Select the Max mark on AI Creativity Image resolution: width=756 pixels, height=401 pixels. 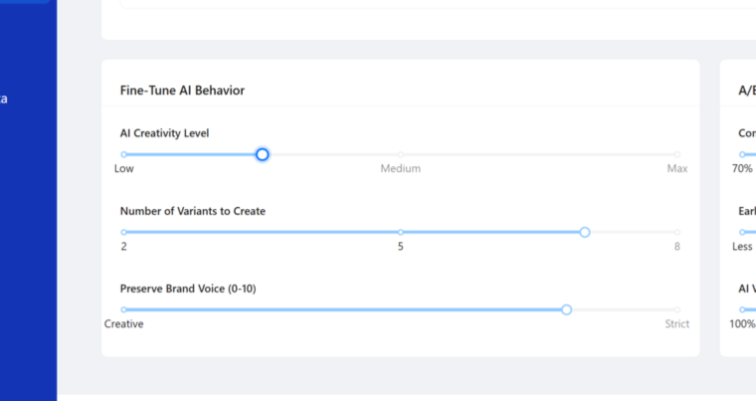(677, 168)
